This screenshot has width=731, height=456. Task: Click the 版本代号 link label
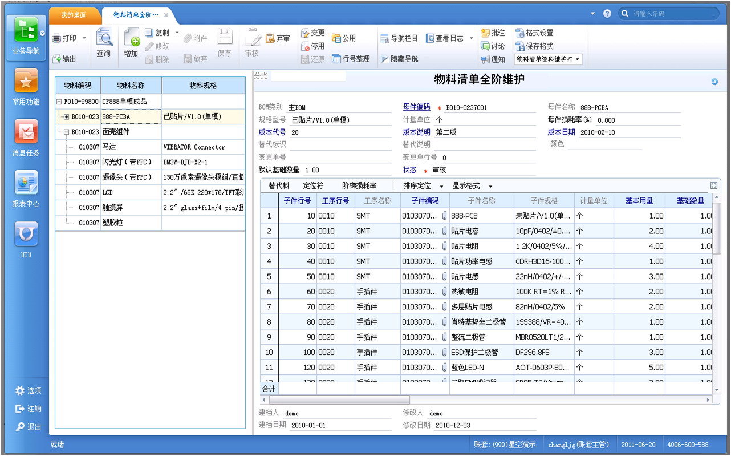coord(272,132)
